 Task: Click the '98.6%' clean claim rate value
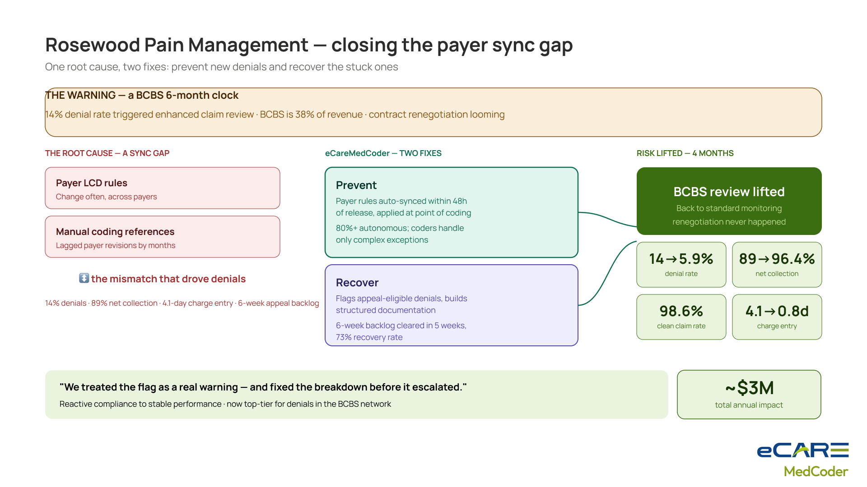tap(681, 311)
